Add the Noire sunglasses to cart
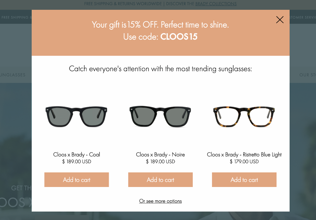Viewport: 316px width, 220px height. point(160,180)
